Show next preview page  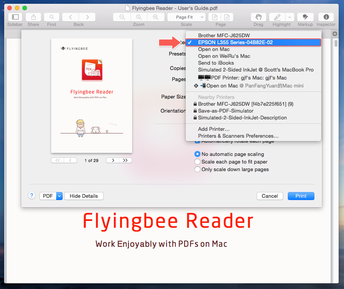(x=113, y=160)
